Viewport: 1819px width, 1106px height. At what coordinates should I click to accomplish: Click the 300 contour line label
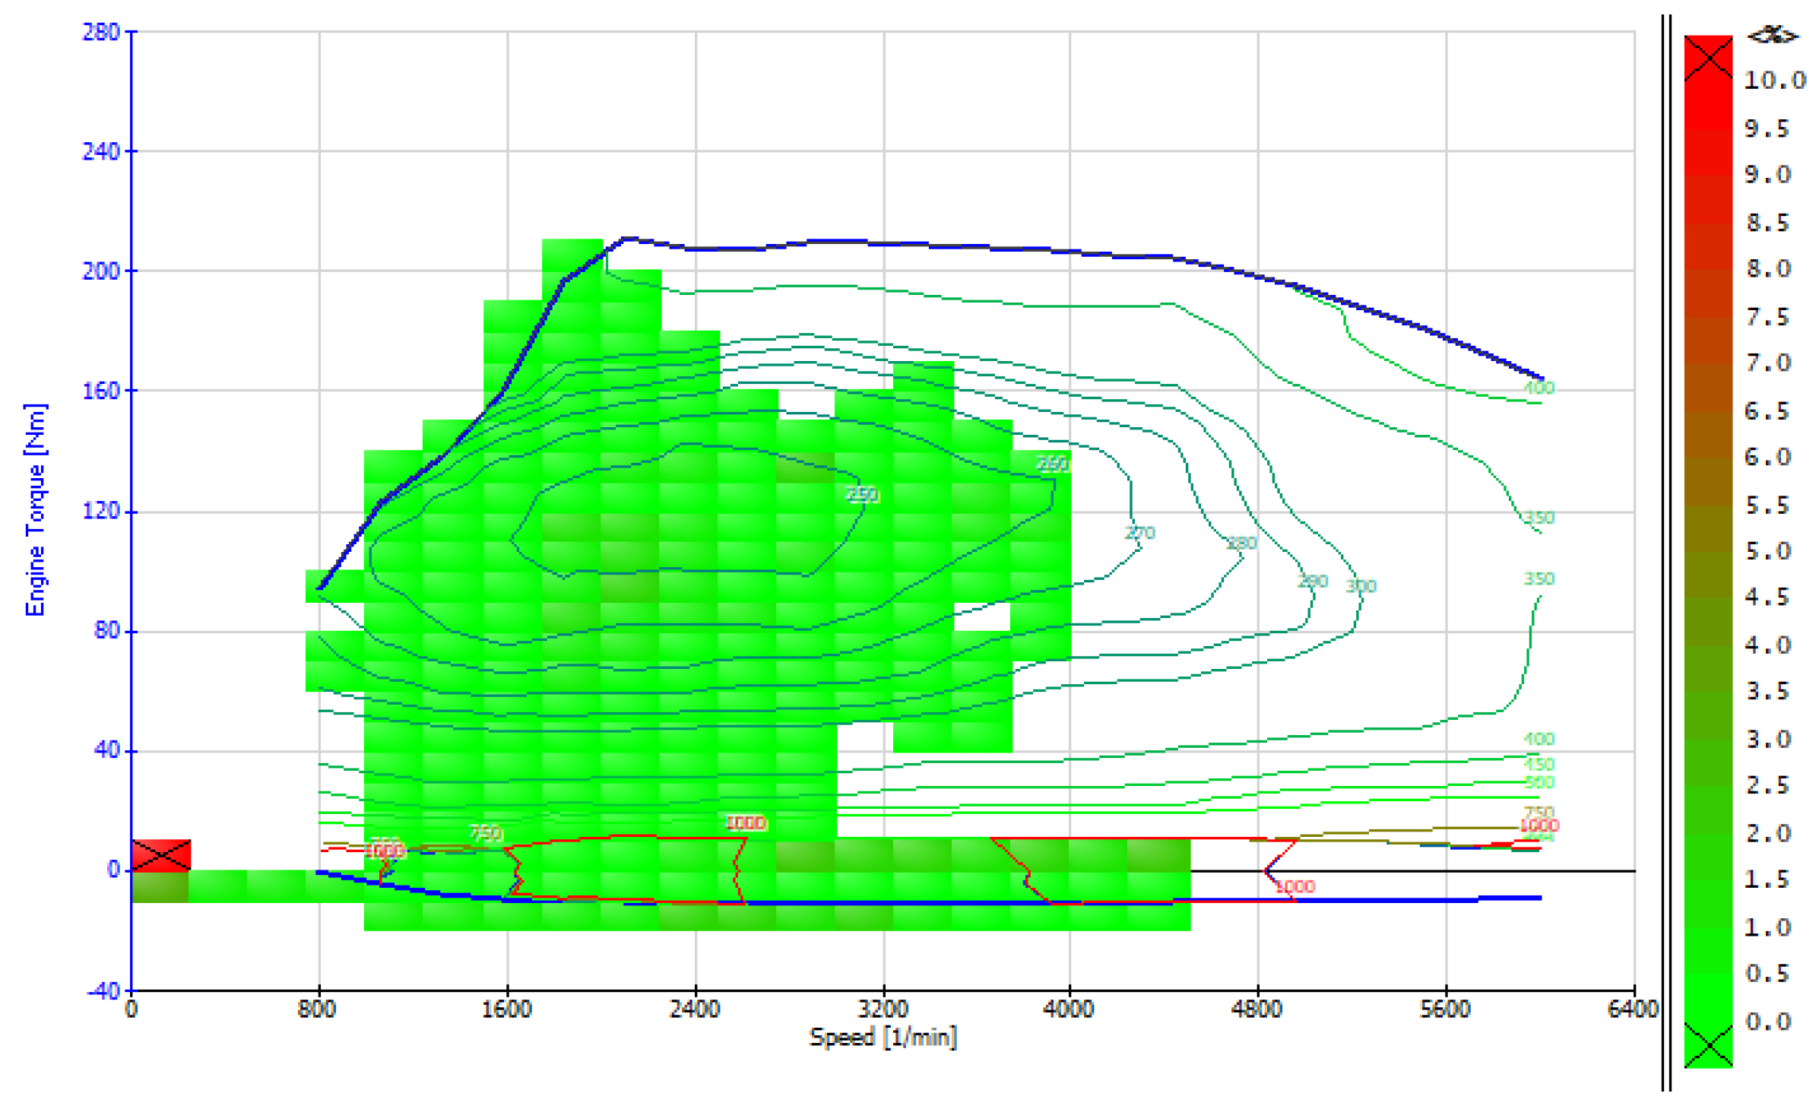point(1361,585)
